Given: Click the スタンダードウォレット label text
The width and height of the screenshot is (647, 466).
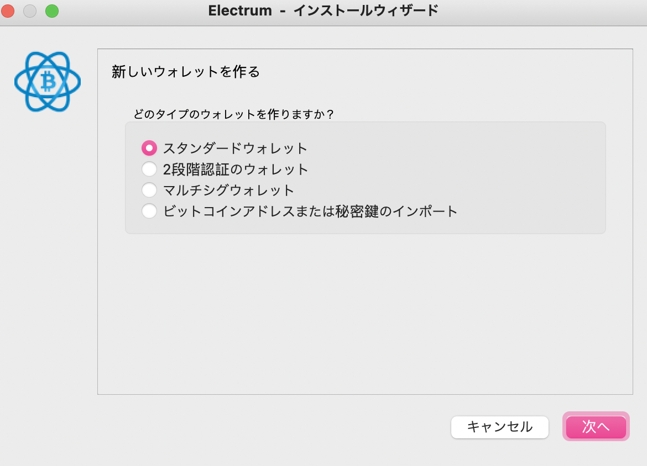Looking at the screenshot, I should [x=235, y=148].
